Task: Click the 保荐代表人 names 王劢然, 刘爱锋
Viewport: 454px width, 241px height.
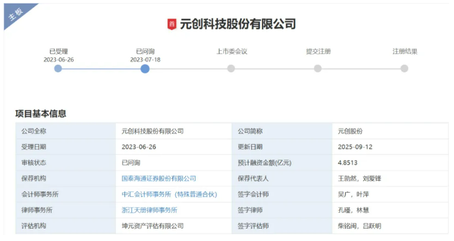Action: 359,178
